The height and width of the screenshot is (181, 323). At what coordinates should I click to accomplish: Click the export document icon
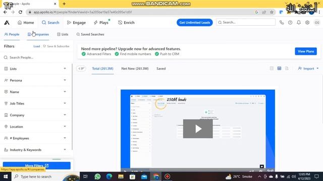coord(287,68)
